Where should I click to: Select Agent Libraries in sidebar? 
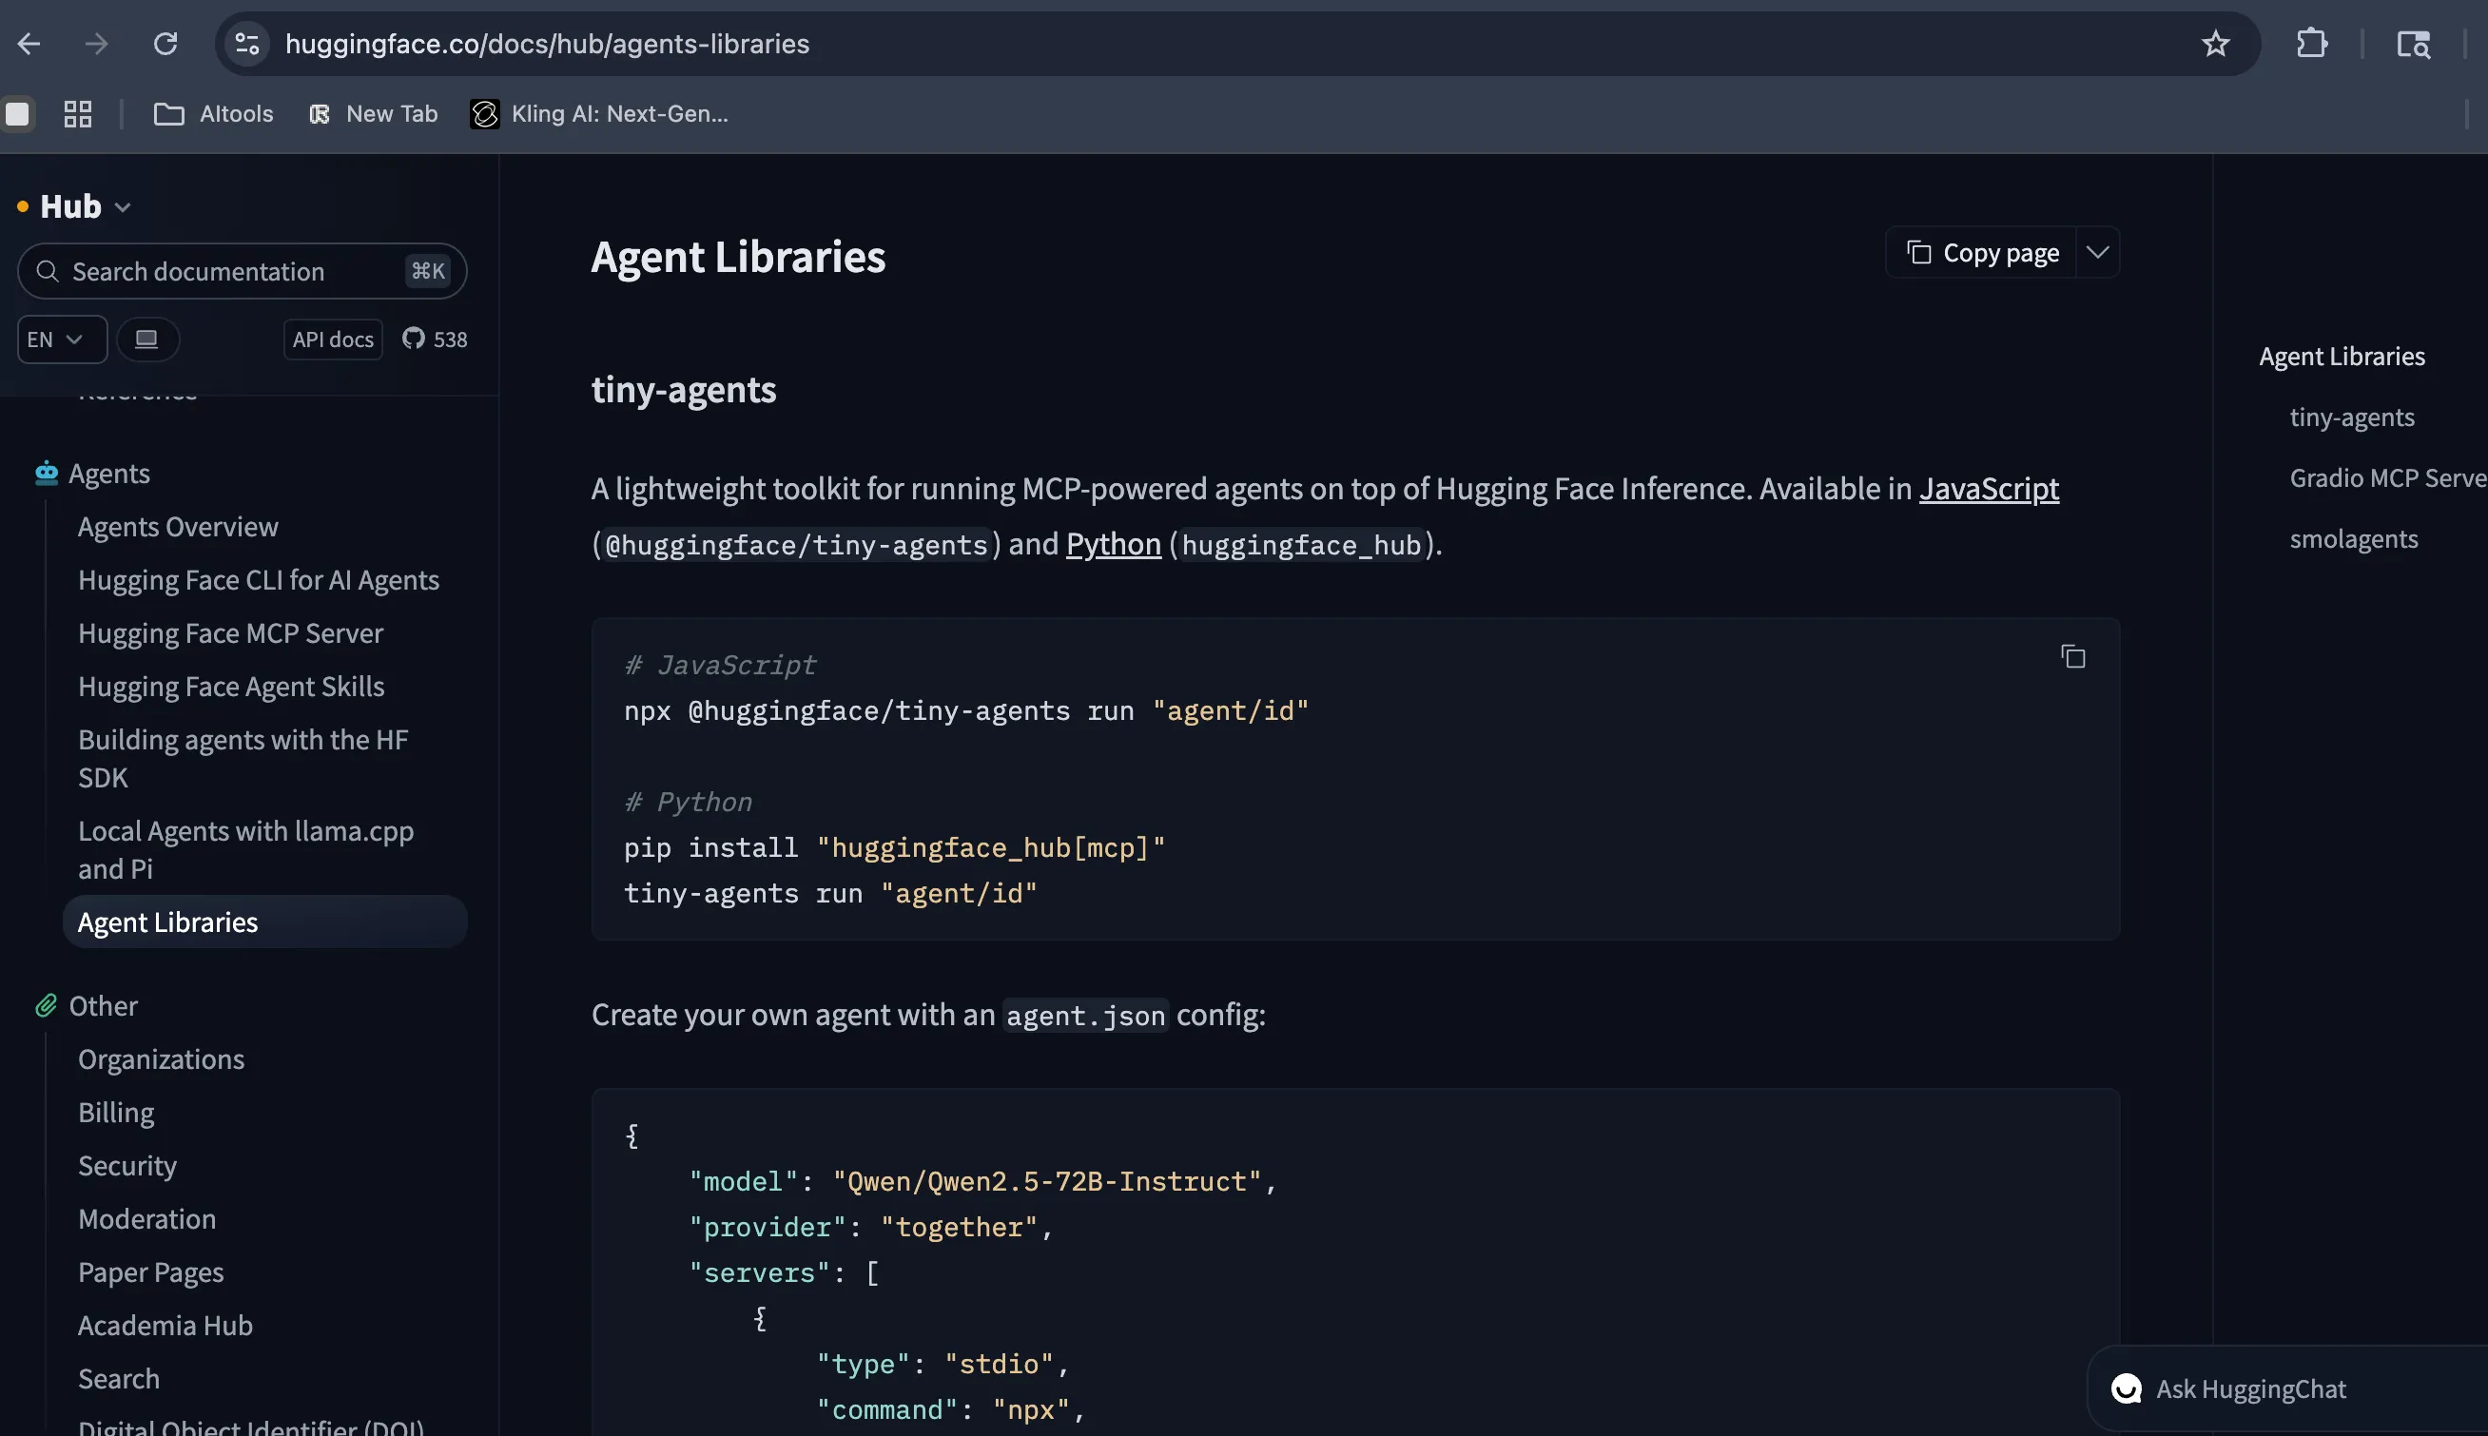point(264,922)
